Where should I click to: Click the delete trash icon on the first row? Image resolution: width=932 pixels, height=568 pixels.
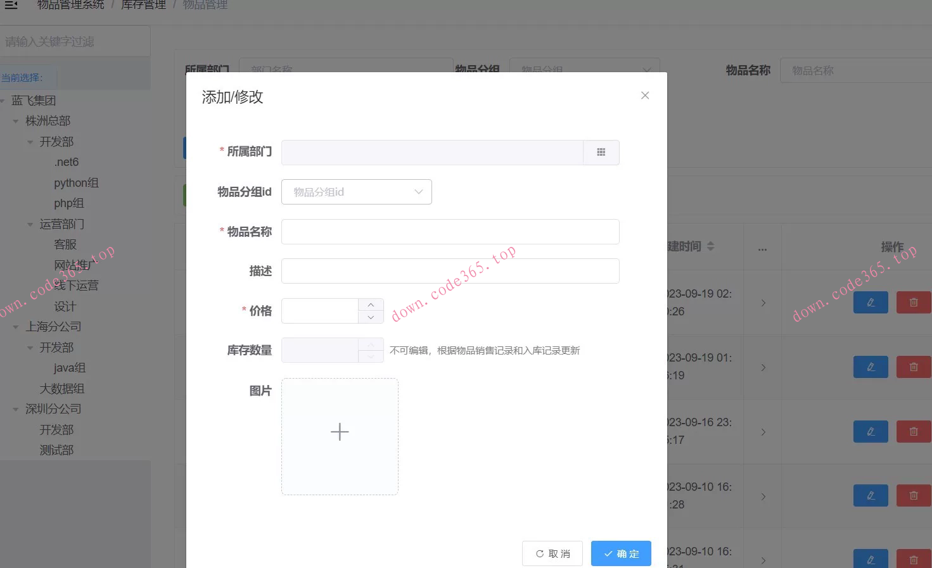pos(913,302)
